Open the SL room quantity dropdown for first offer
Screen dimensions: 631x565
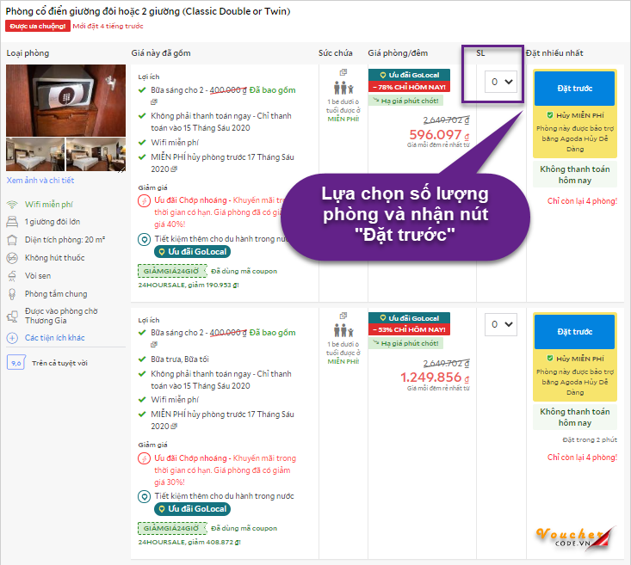coord(501,83)
